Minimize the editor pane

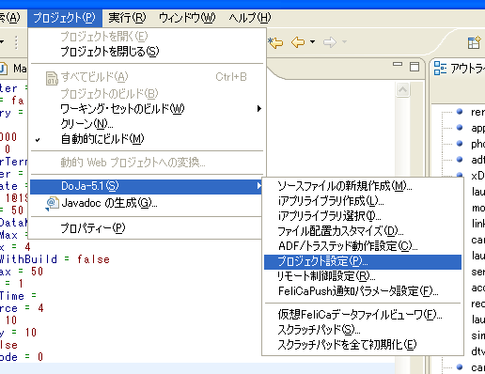tap(398, 64)
